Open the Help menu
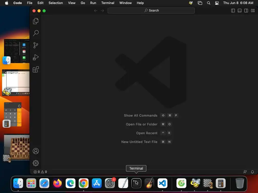258x193 pixels. tap(140, 3)
